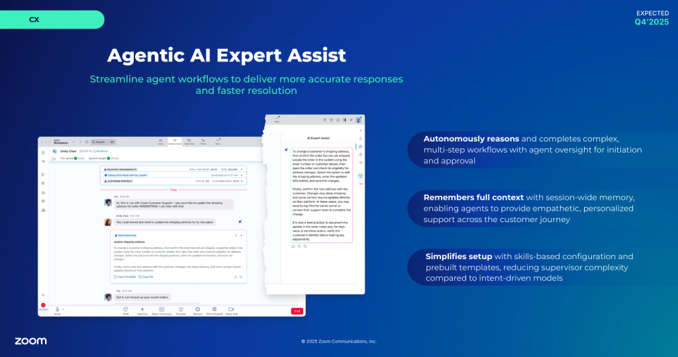Click the side panel layout icon in right window
The width and height of the screenshot is (678, 357).
tap(344, 120)
